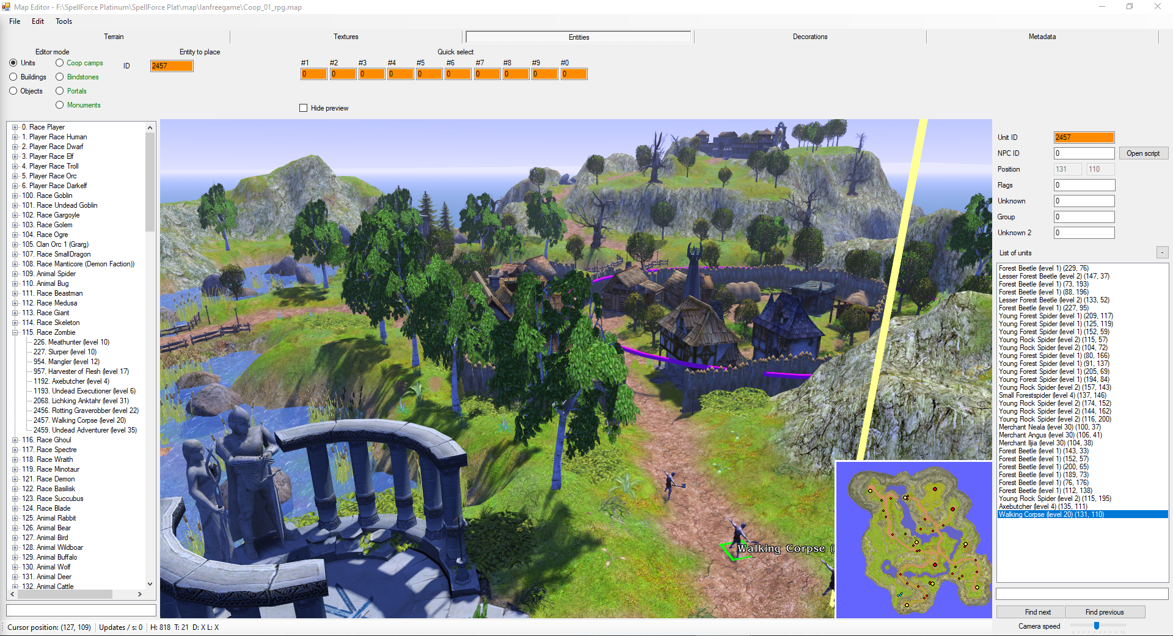Adjust the Camera speed slider
Viewport: 1173px width, 636px height.
coord(1097,626)
